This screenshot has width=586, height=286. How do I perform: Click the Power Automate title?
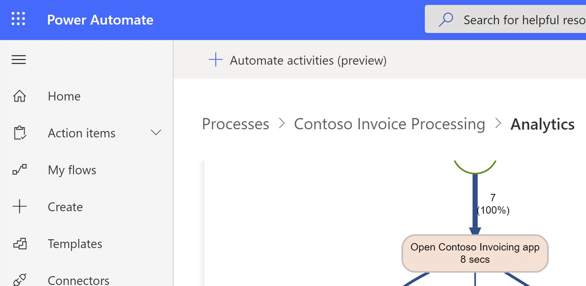tap(100, 20)
